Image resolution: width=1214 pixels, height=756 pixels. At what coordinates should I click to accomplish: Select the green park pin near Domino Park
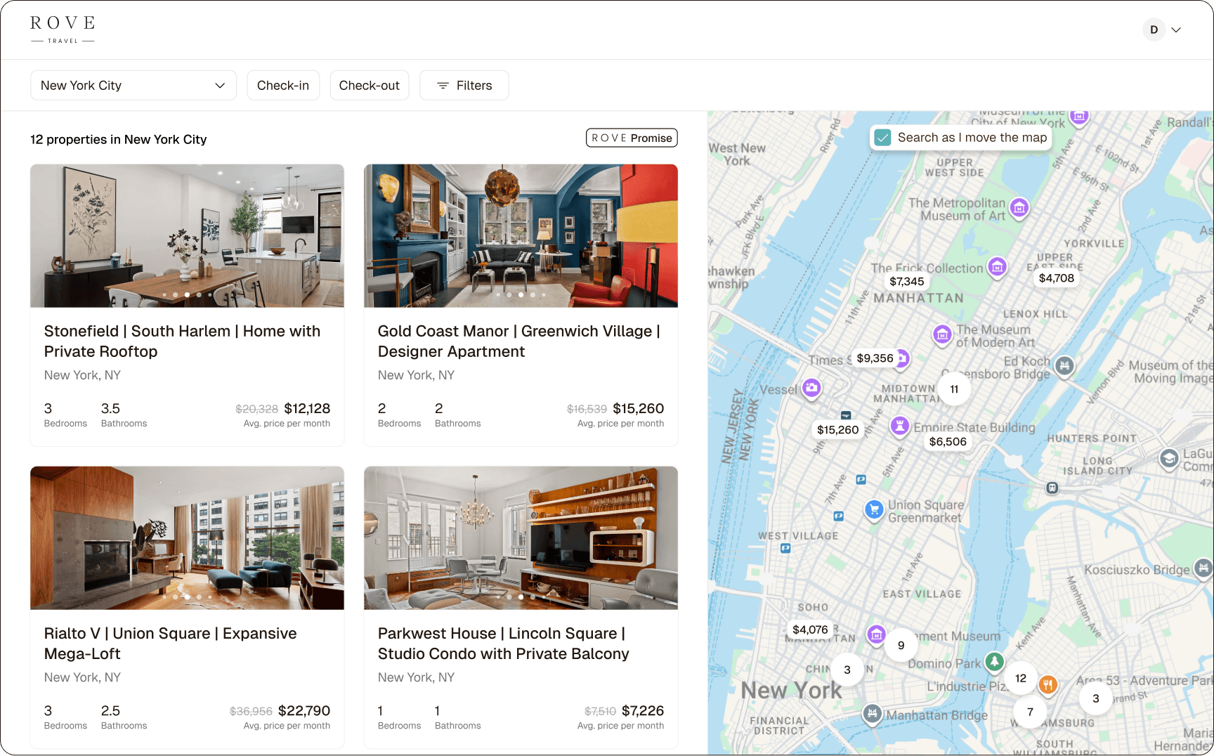[993, 662]
